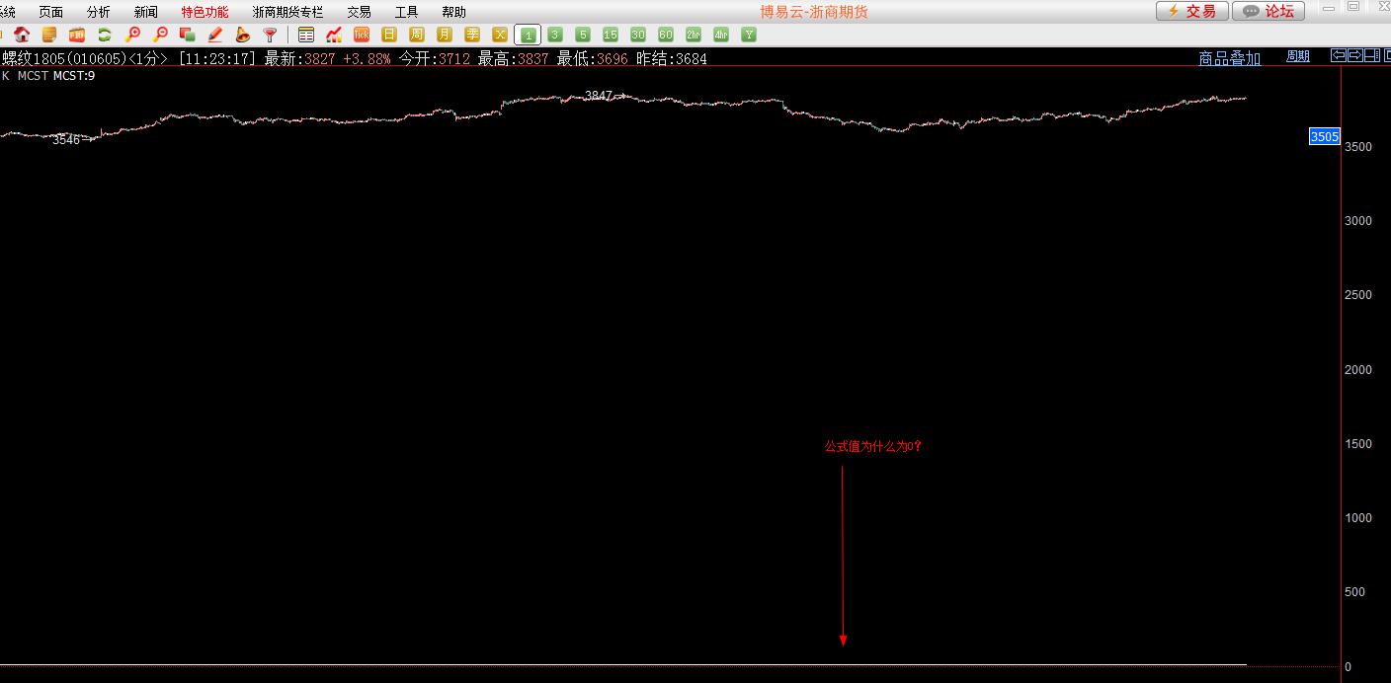This screenshot has height=683, width=1391.
Task: Zoom in with the plus magnifier icon
Action: [132, 35]
